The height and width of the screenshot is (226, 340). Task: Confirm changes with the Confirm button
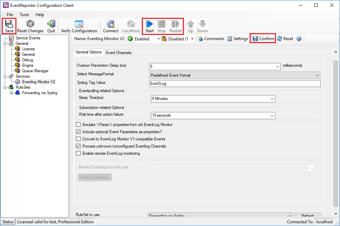point(263,39)
